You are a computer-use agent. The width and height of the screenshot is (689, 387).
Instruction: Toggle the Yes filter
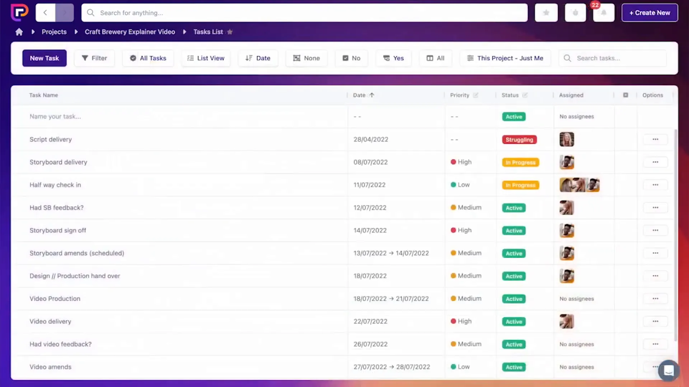[x=393, y=58]
